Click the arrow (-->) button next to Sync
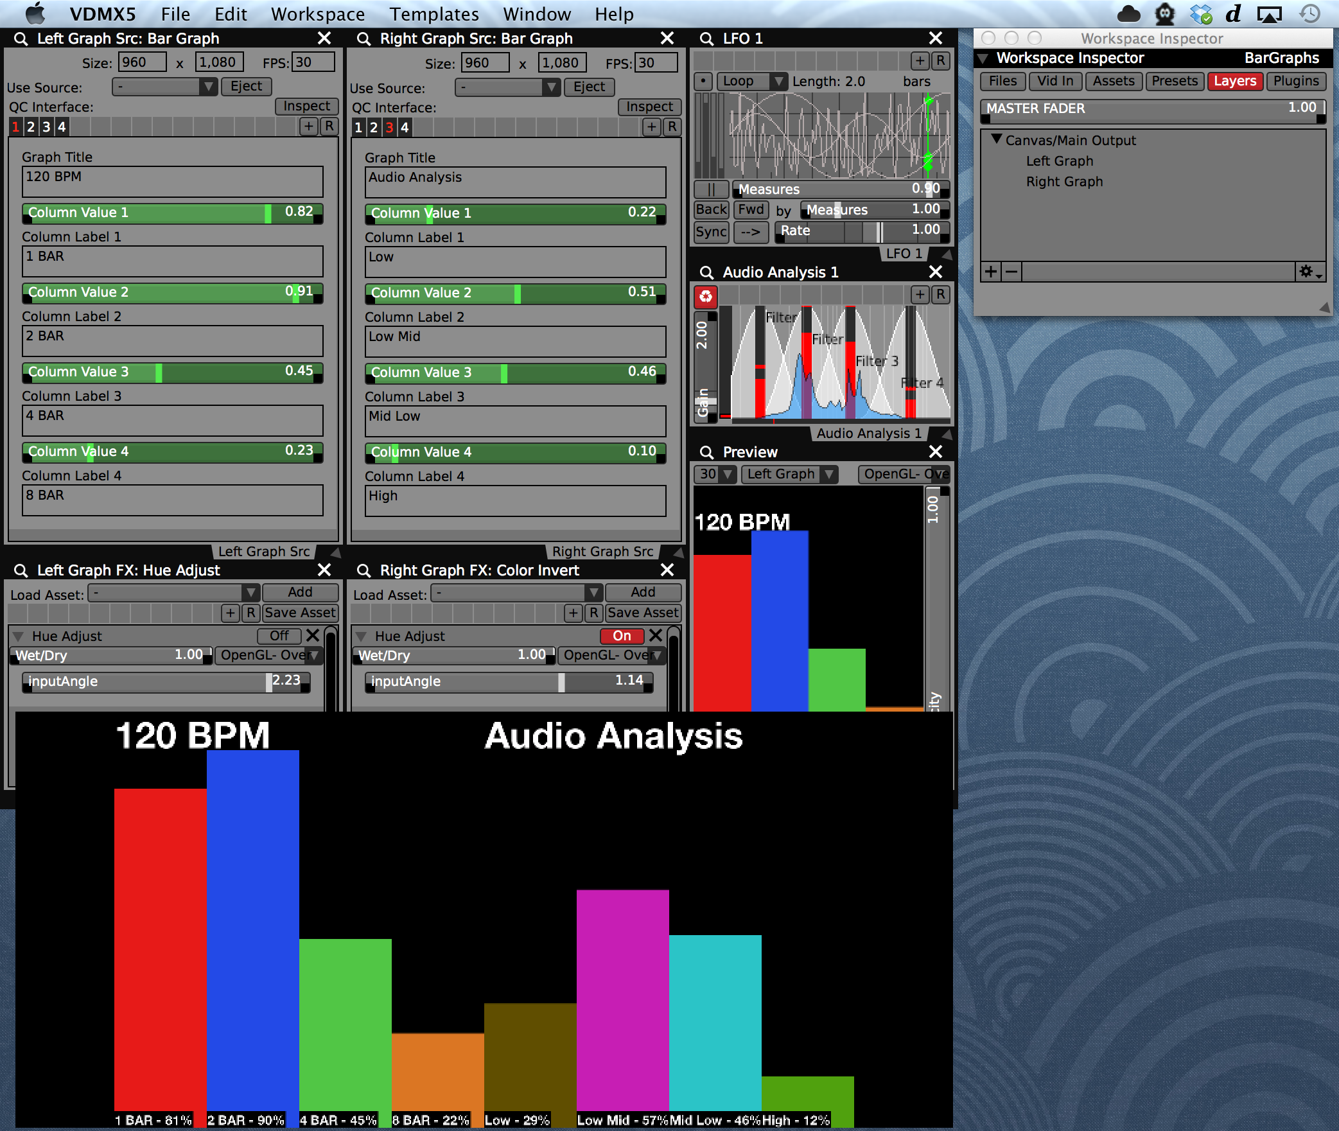 coord(750,232)
